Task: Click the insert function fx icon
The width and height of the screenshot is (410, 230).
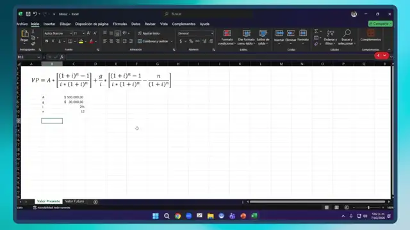Action: click(x=61, y=57)
